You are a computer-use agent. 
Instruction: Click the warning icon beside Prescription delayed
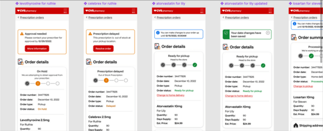(x=90, y=34)
